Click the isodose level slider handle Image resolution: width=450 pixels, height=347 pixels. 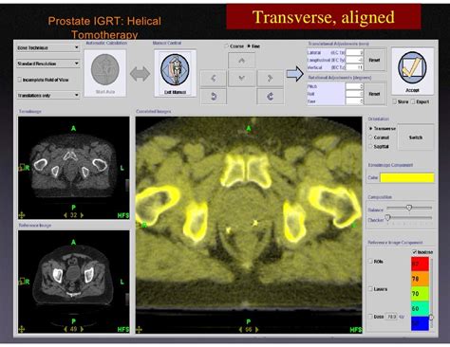click(431, 317)
